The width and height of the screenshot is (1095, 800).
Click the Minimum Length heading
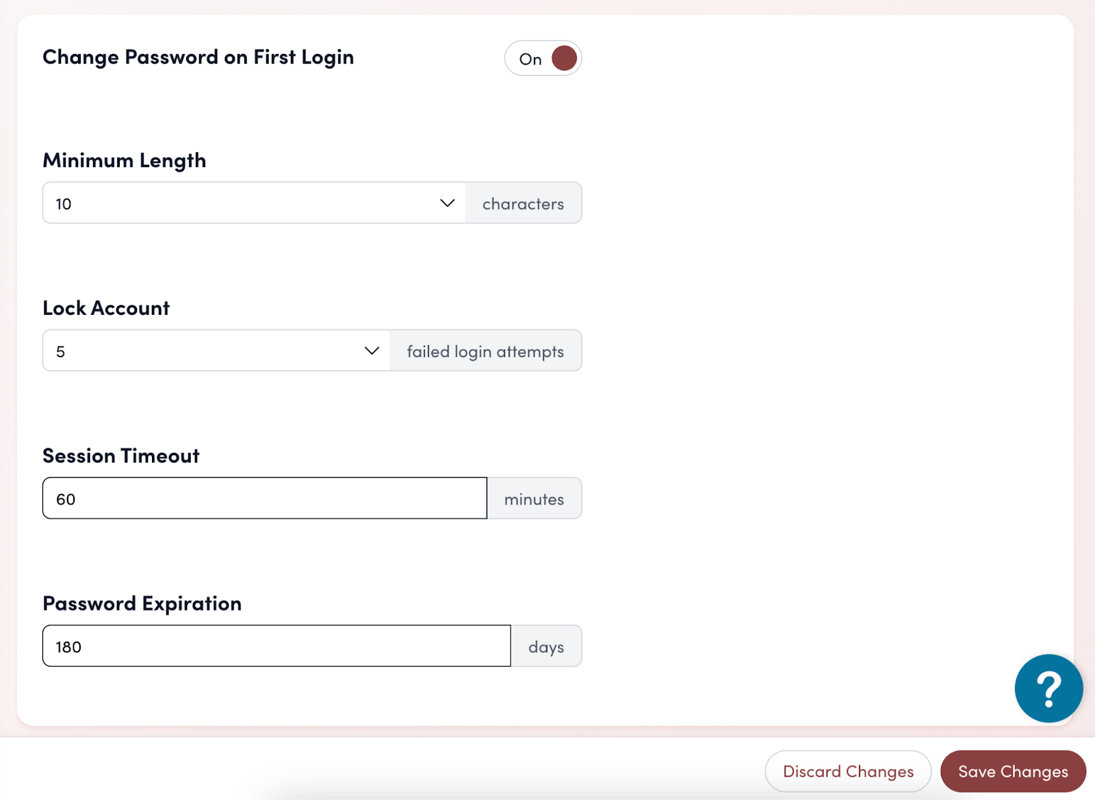124,160
